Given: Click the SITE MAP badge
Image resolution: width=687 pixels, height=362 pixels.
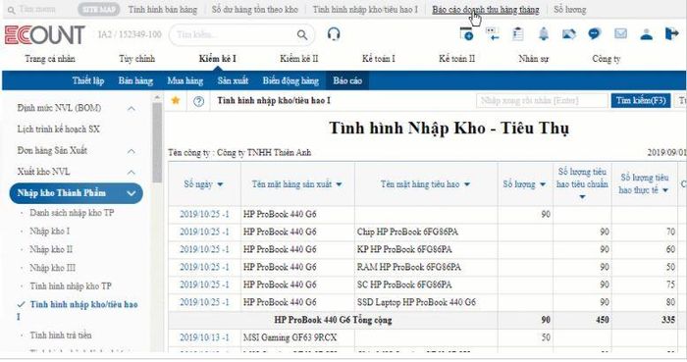Looking at the screenshot, I should pyautogui.click(x=98, y=9).
